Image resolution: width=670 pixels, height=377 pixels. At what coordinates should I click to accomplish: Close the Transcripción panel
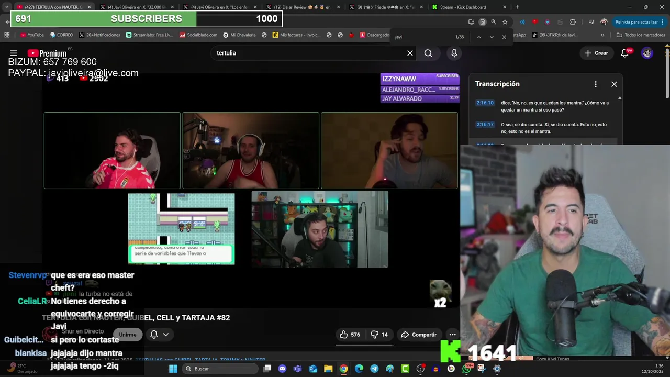[614, 84]
